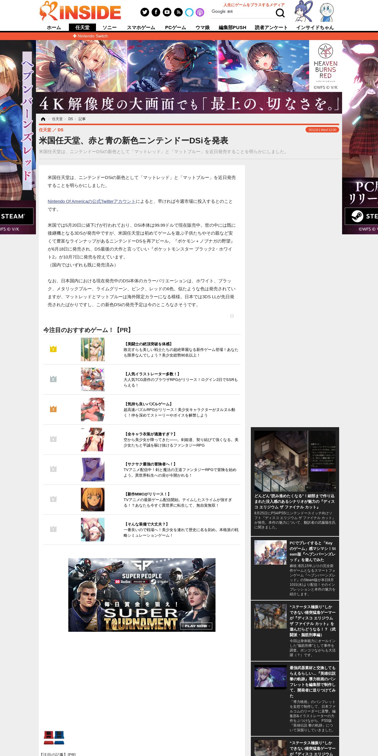378x756 pixels.
Task: Select the PCゲーム menu item
Action: pyautogui.click(x=175, y=27)
